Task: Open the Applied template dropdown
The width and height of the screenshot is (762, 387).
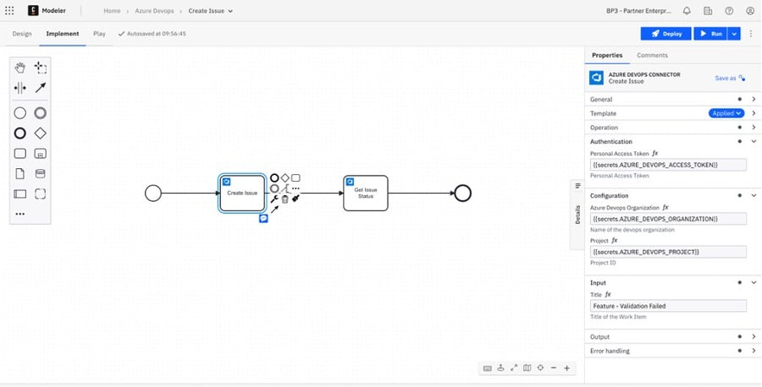Action: point(726,113)
